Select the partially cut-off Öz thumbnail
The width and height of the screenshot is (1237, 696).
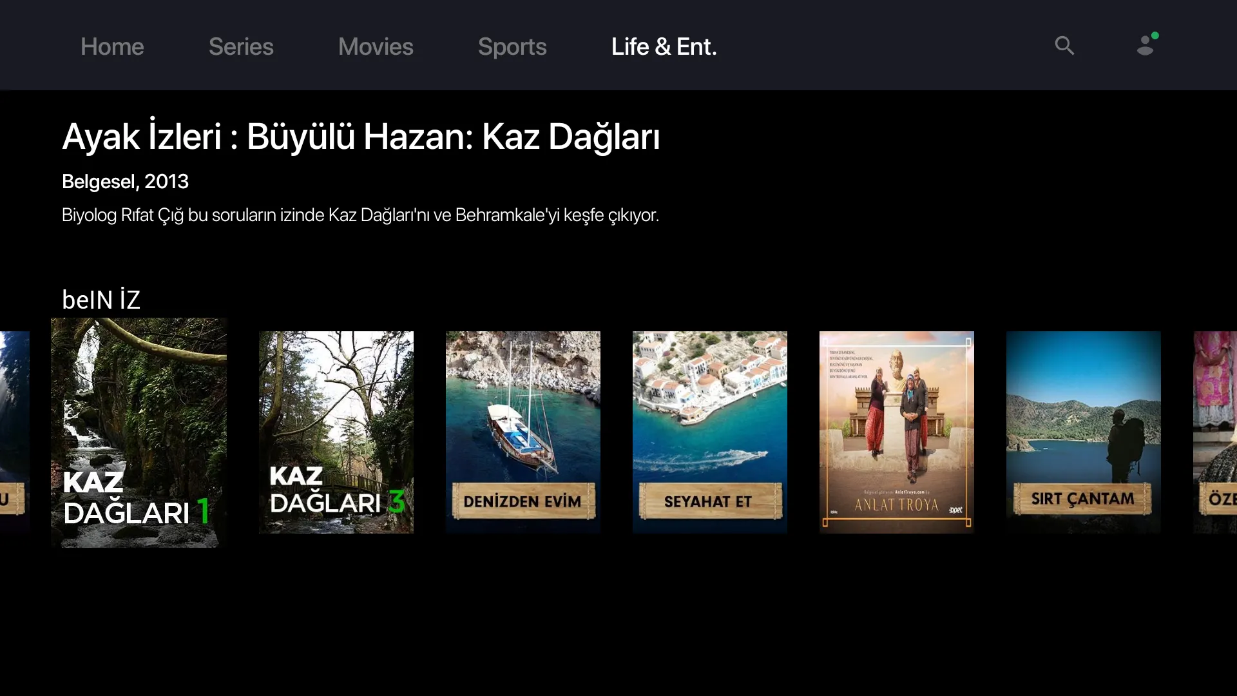[x=1215, y=432]
